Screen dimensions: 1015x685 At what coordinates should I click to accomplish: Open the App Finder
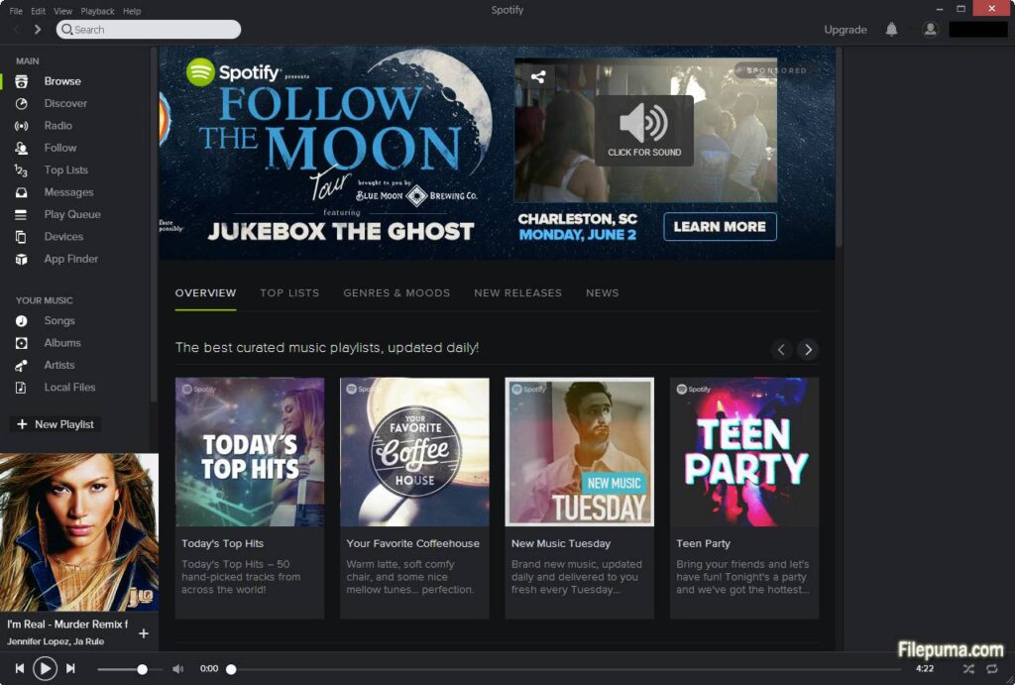point(70,259)
